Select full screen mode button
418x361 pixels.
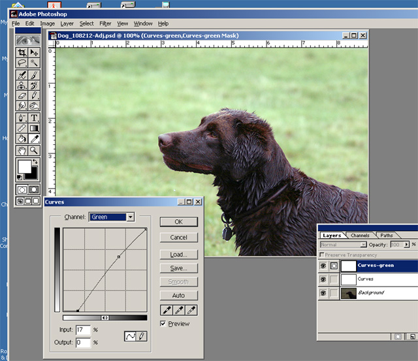pos(36,201)
